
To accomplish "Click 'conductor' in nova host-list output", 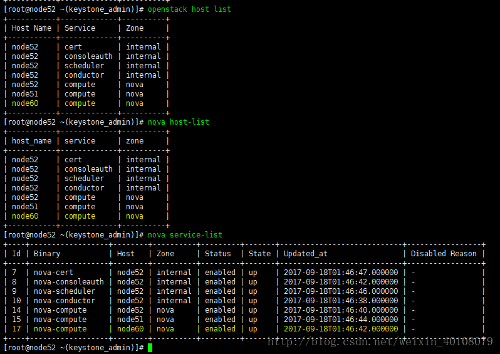I will coord(84,188).
